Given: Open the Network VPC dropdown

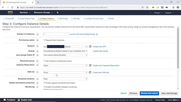Looking at the screenshot, I should point(65,46).
